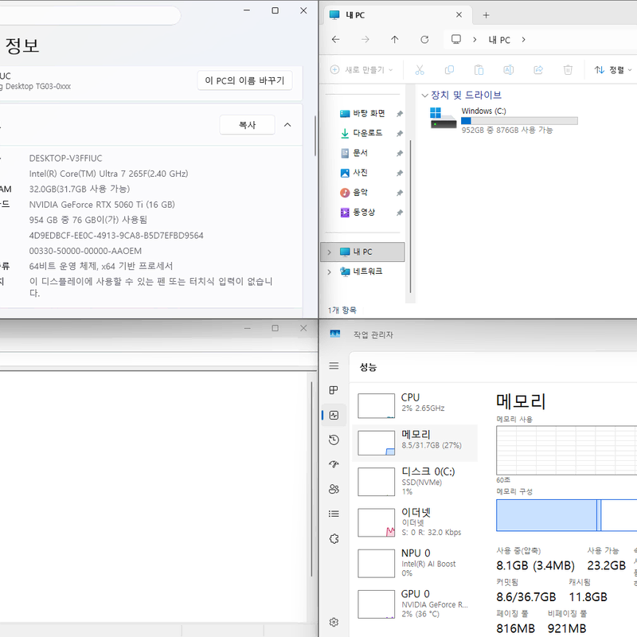Select GPU 0 performance entry
The image size is (637, 637).
pos(415,604)
